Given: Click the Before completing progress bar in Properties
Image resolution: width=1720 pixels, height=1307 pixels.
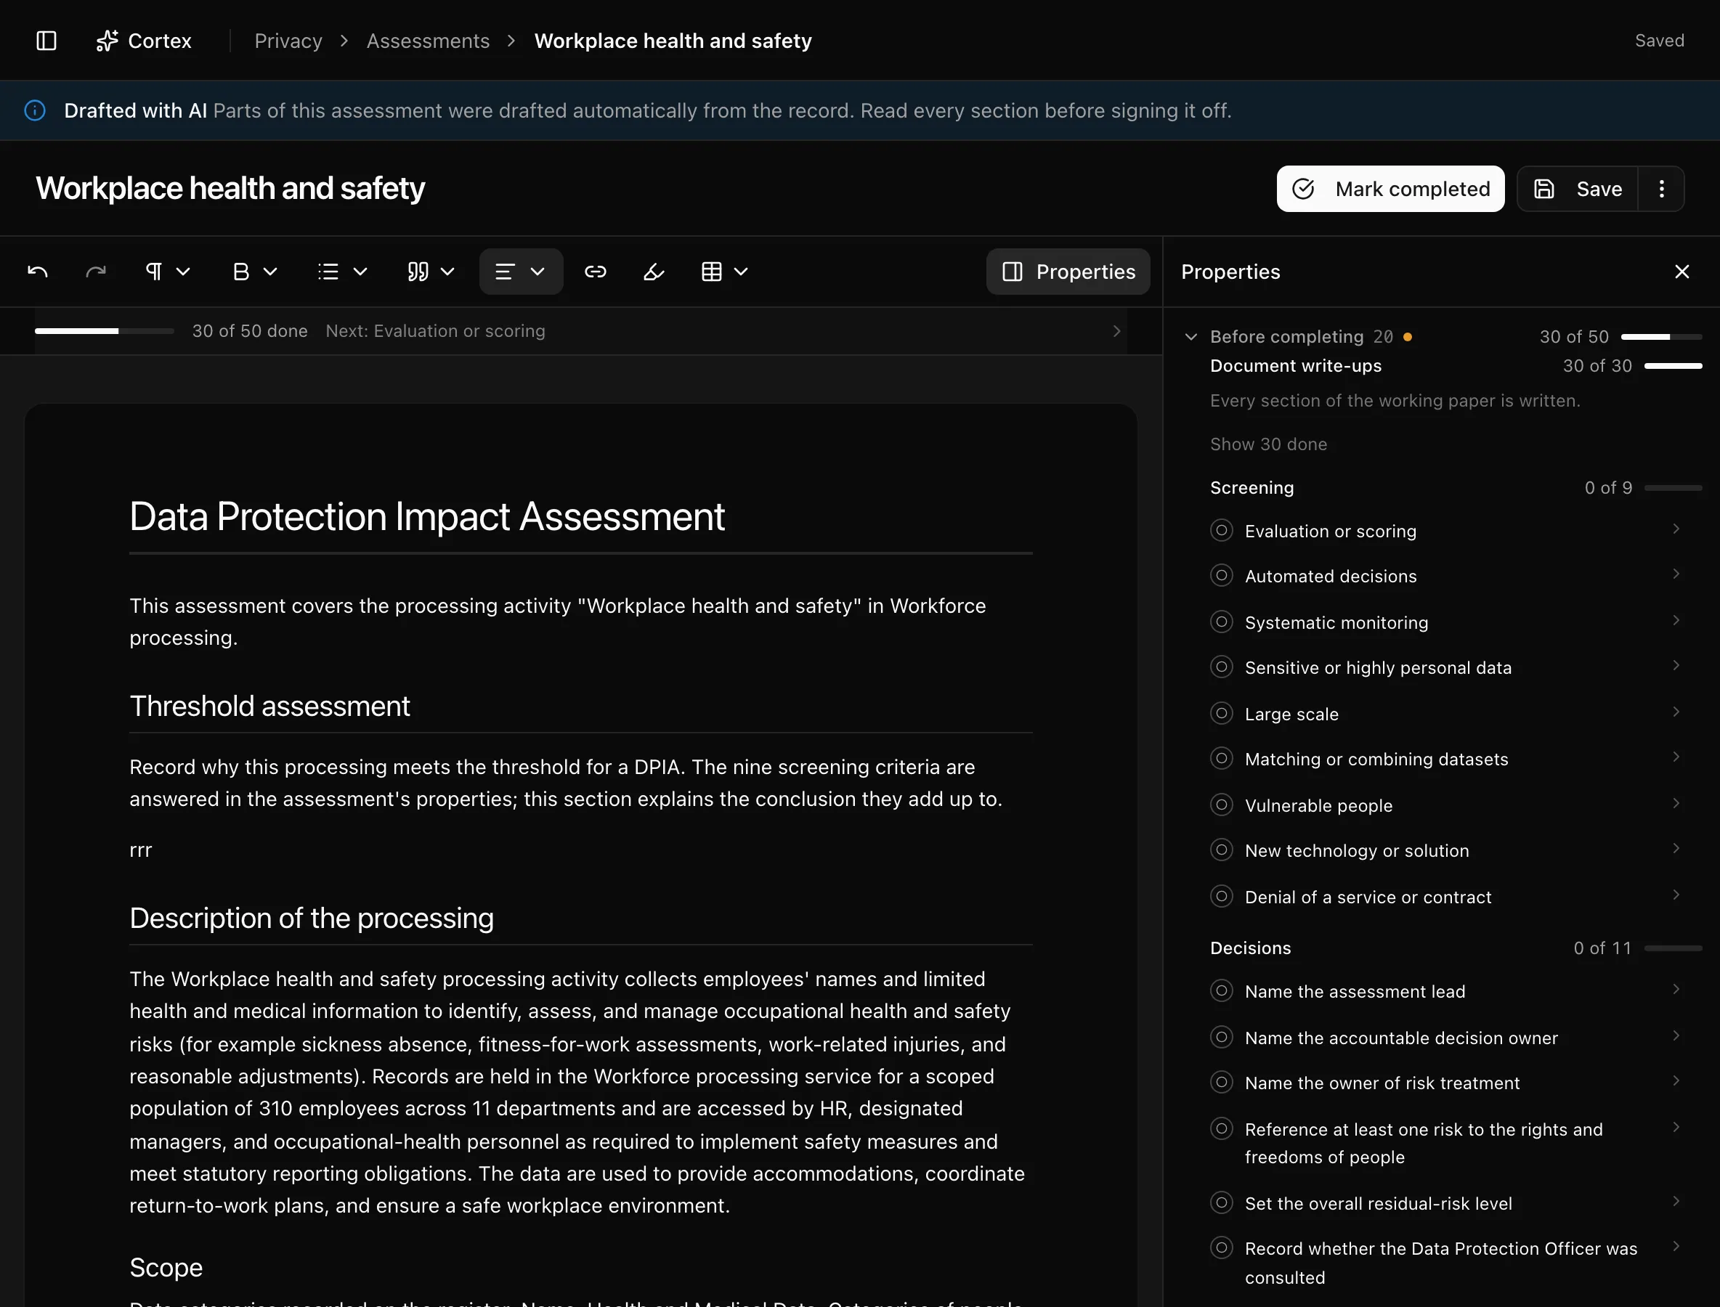Looking at the screenshot, I should 1662,337.
